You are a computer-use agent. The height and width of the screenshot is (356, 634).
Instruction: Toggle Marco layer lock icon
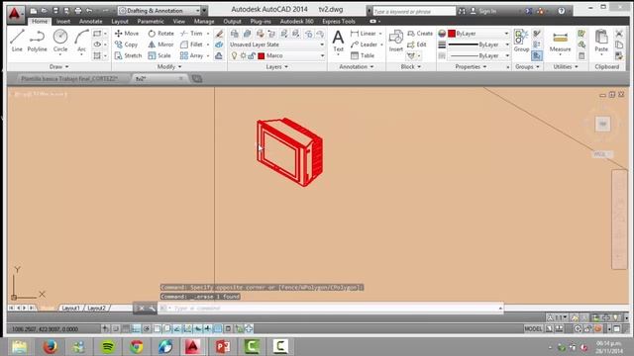pyautogui.click(x=251, y=55)
